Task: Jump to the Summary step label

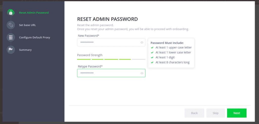Action: [x=25, y=50]
